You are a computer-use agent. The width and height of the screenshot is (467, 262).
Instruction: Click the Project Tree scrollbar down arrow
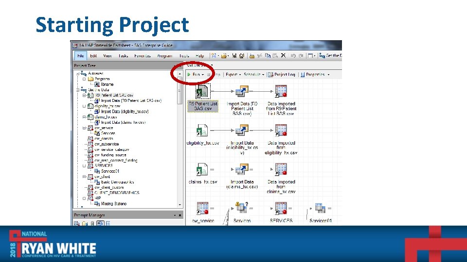(180, 205)
